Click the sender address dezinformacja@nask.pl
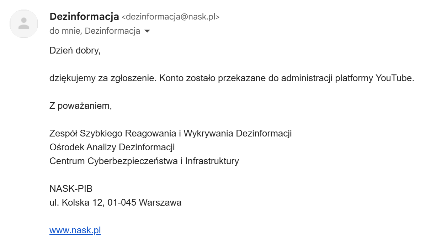Image resolution: width=442 pixels, height=251 pixels. pos(171,17)
